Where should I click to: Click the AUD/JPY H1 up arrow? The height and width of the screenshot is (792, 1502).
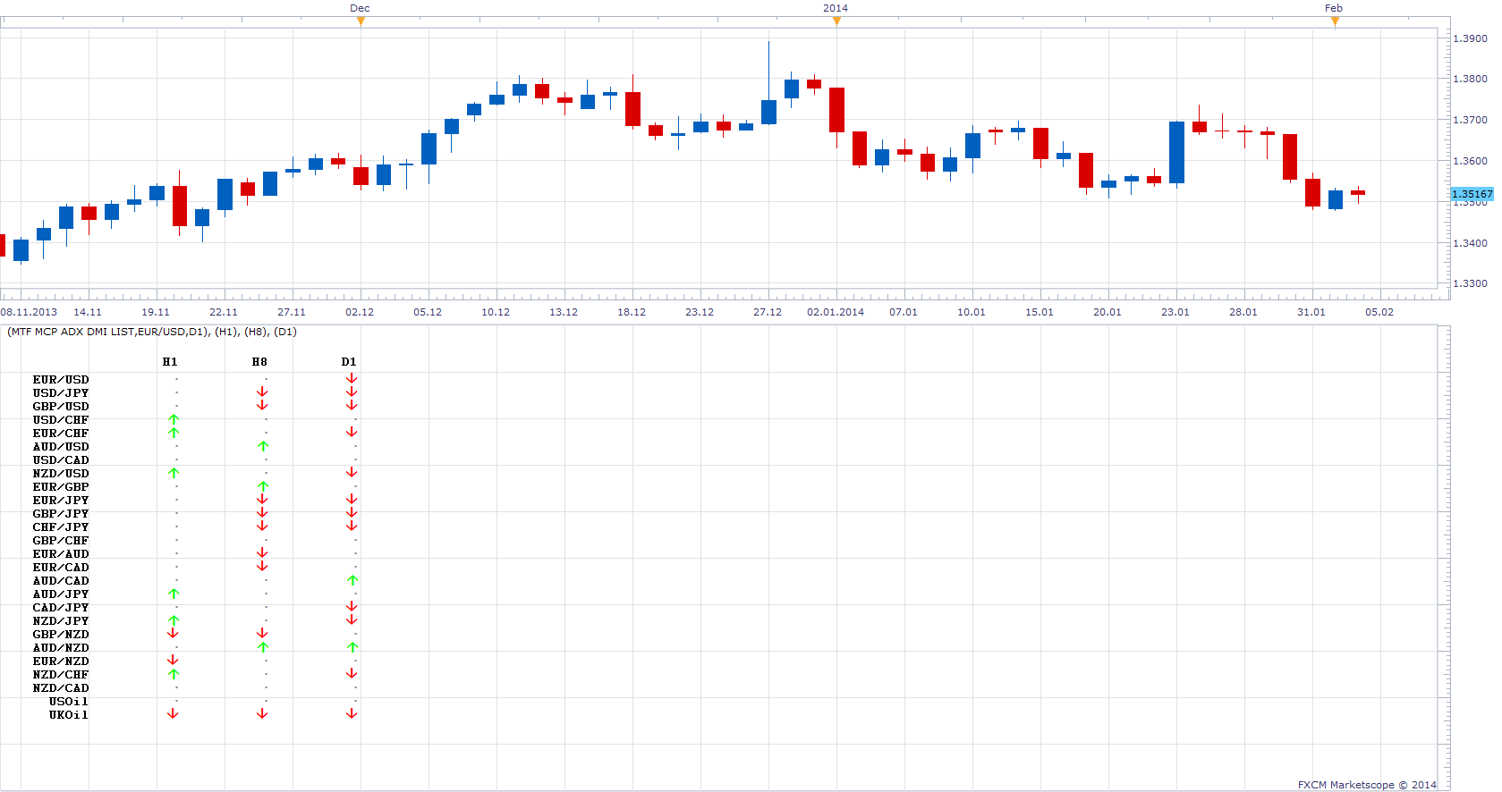174,594
